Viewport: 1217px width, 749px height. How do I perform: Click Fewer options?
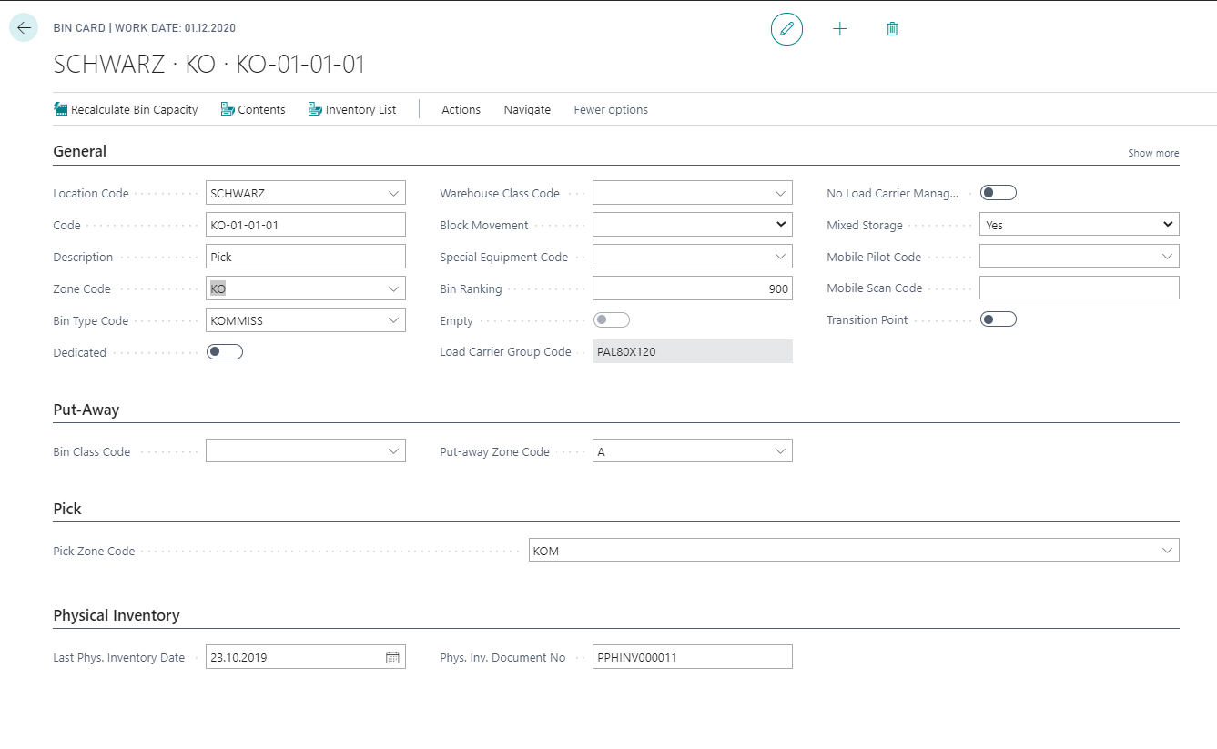pos(611,109)
